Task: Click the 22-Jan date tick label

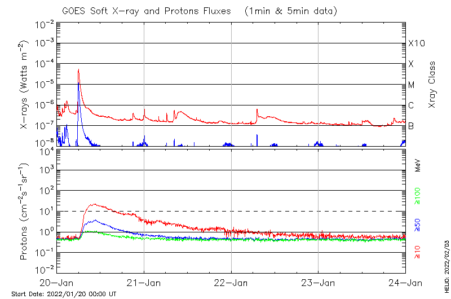Action: [231, 283]
